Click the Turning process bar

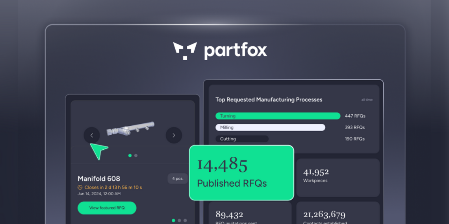(x=278, y=116)
